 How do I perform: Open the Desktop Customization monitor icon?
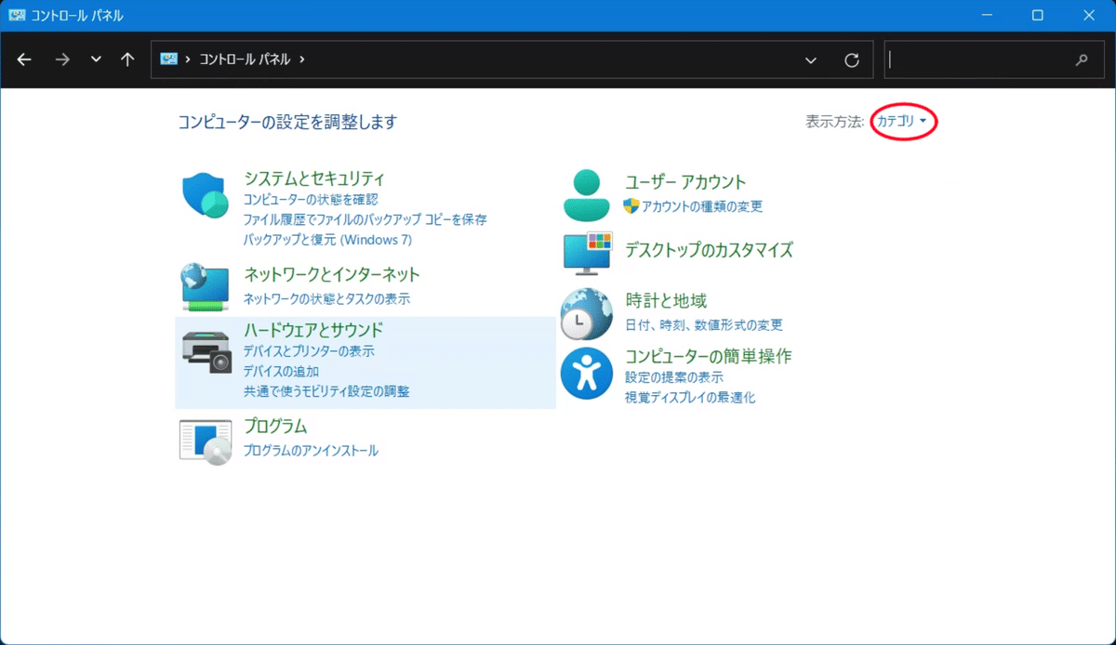(587, 253)
